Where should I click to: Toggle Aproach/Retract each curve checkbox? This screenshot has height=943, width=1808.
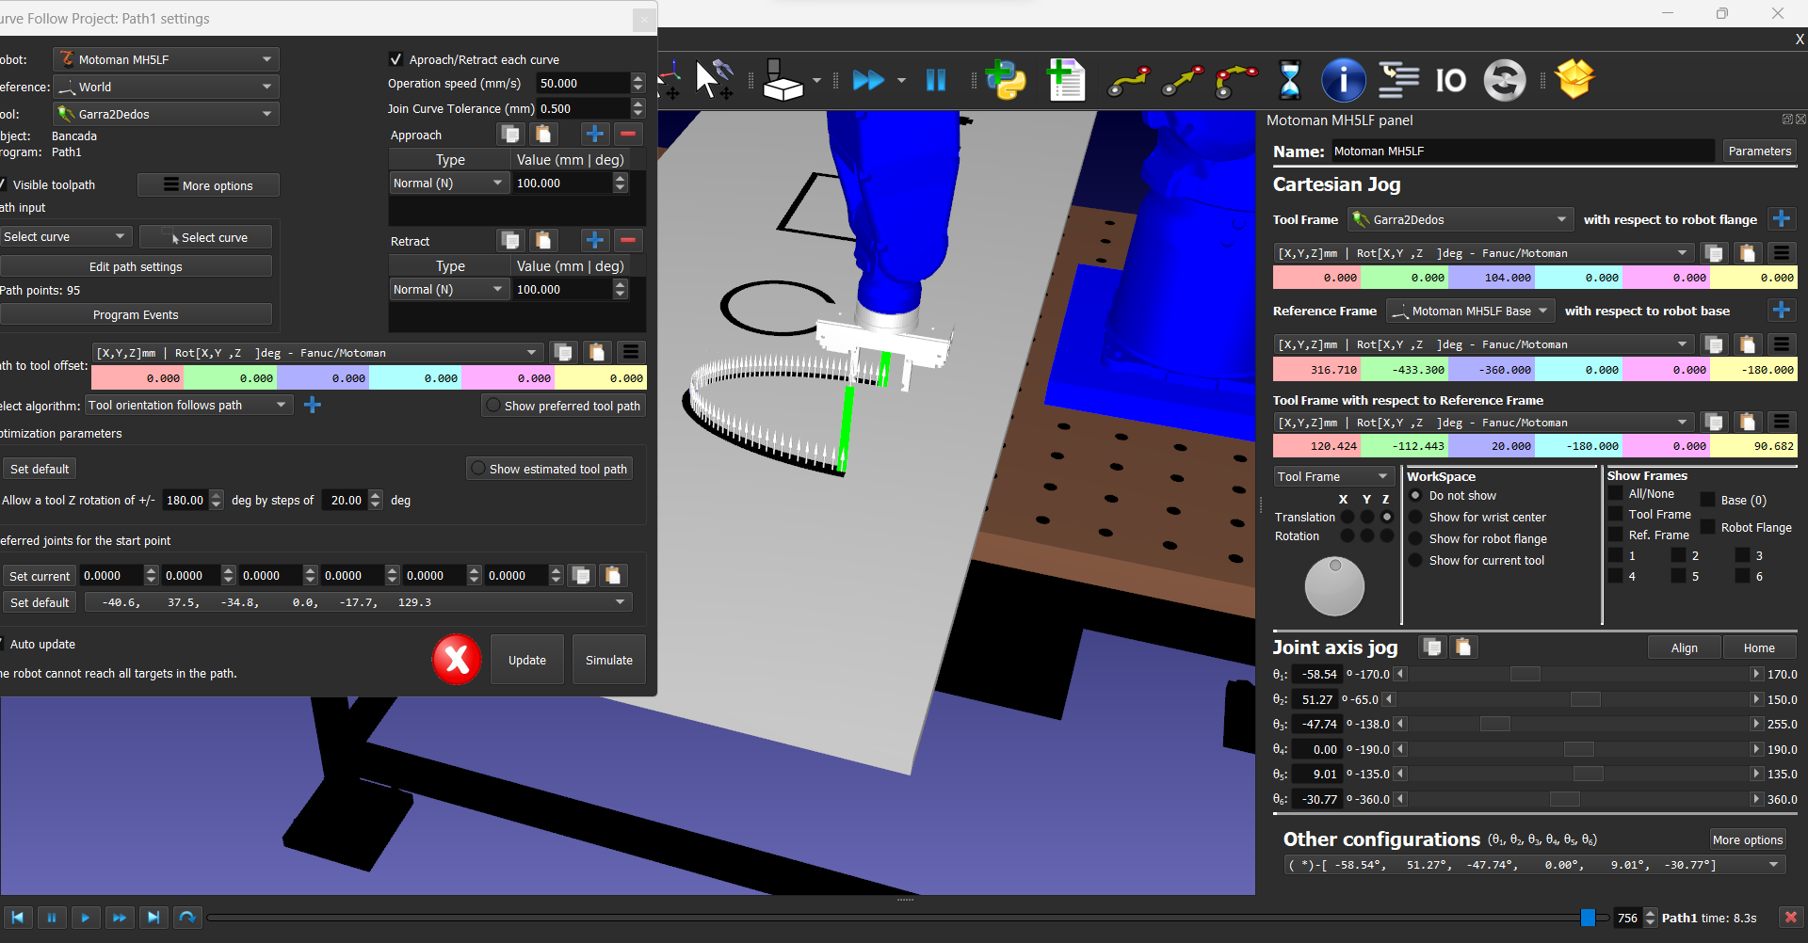pyautogui.click(x=396, y=59)
